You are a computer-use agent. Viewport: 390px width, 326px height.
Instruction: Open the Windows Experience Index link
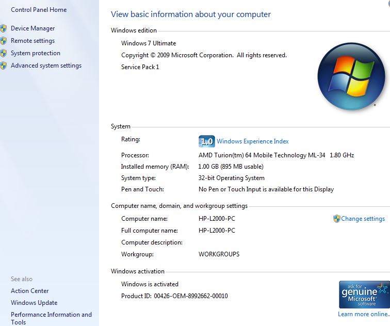coord(252,141)
